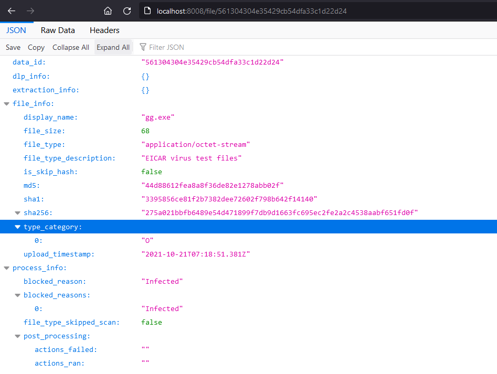Click the file_size value 68
497x374 pixels.
[x=145, y=131]
